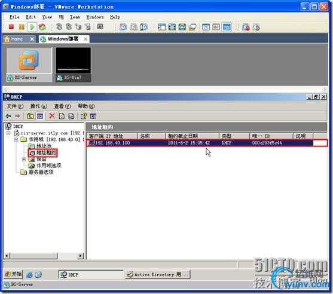333x294 pixels.
Task: Click the revert to snapshot icon
Action: pos(133,27)
